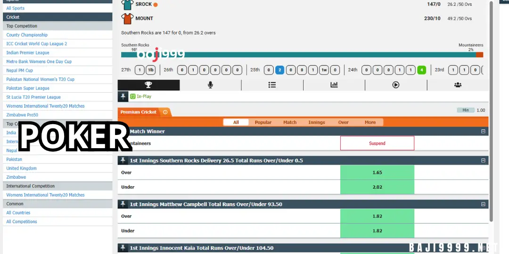Open the trophy markets tab

tap(148, 85)
